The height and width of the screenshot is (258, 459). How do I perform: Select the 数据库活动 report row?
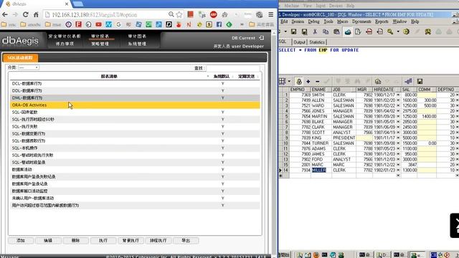tap(135, 169)
